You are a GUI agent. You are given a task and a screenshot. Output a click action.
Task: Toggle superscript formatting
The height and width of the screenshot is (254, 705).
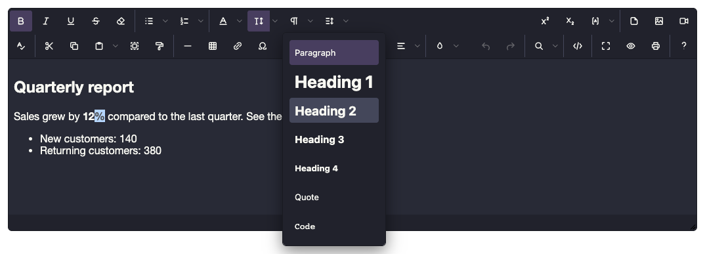pyautogui.click(x=545, y=21)
